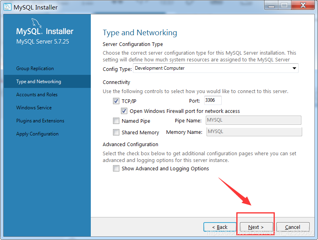This screenshot has height=240, width=318.
Task: Click the Memory Name field
Action: [254, 132]
